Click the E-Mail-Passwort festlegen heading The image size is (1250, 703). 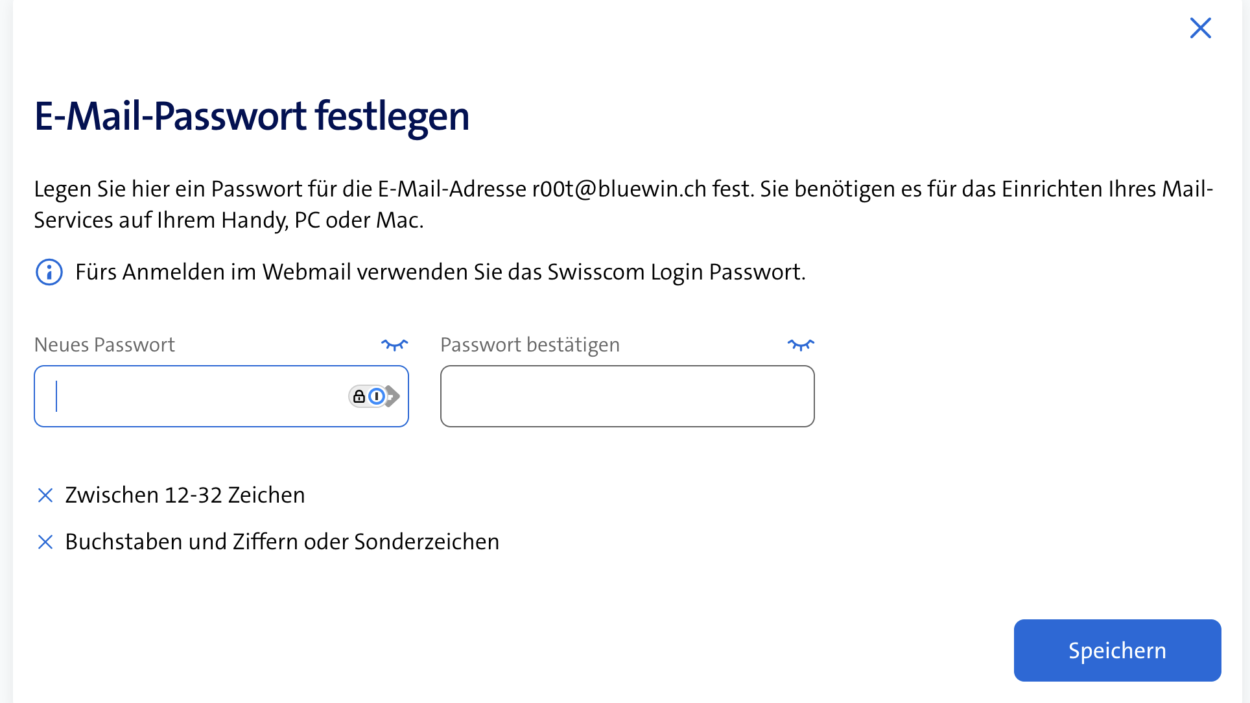click(x=252, y=116)
